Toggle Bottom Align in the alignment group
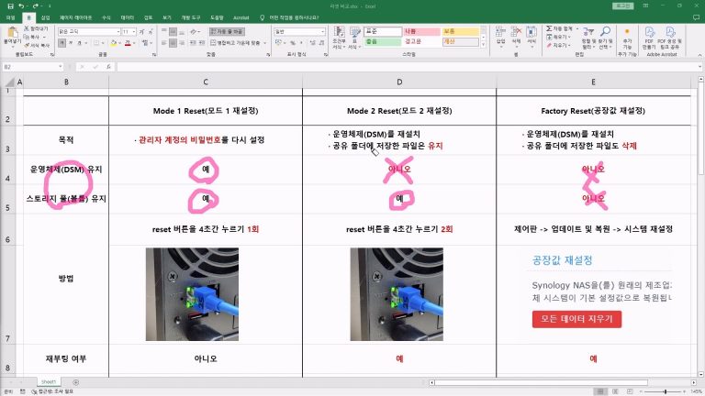Screen dimensions: 705x396 pos(182,31)
